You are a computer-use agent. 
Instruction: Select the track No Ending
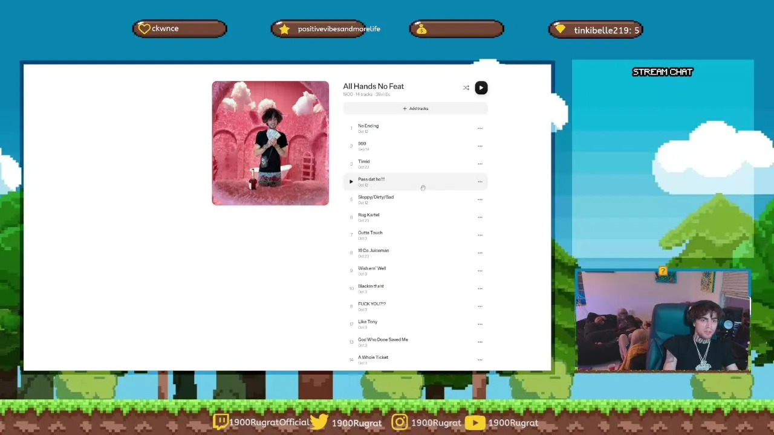[x=415, y=128]
